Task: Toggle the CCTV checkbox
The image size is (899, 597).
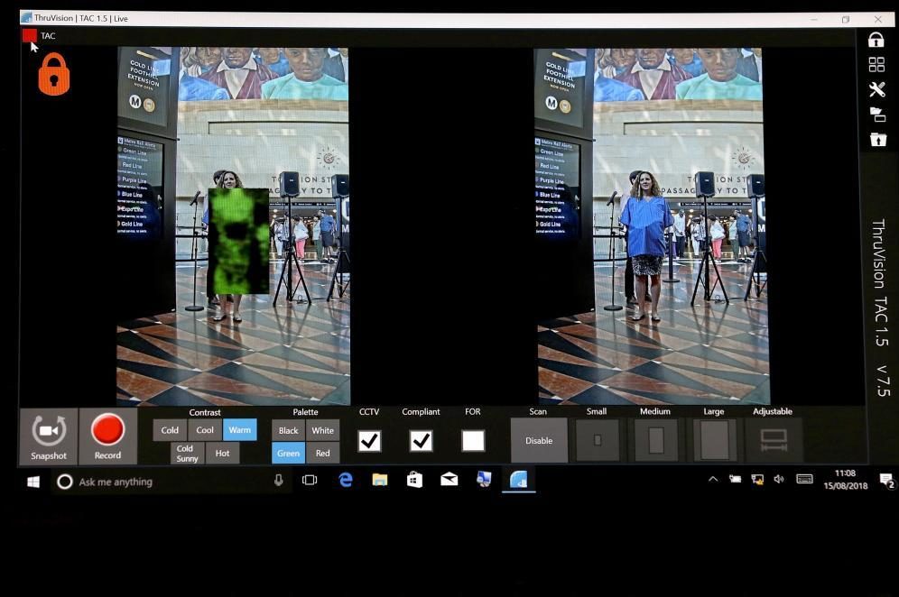Action: pyautogui.click(x=369, y=441)
